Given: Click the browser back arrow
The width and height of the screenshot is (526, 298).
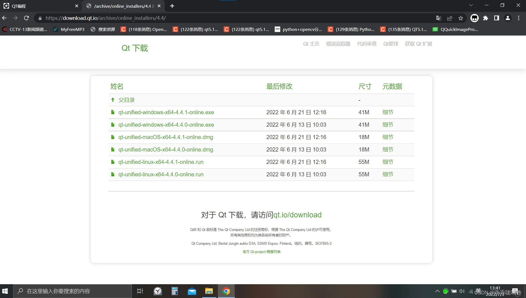Looking at the screenshot, I should (4, 18).
